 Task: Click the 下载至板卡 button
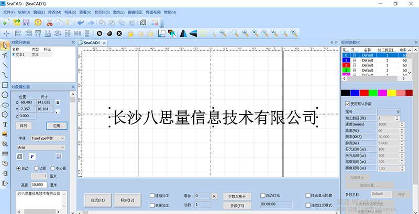click(x=237, y=196)
